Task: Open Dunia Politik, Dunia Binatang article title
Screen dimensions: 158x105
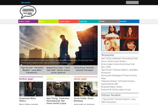Action: pos(83,99)
